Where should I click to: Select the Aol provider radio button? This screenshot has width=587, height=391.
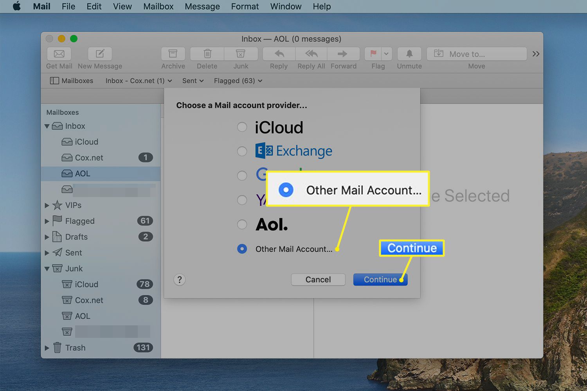(x=242, y=224)
